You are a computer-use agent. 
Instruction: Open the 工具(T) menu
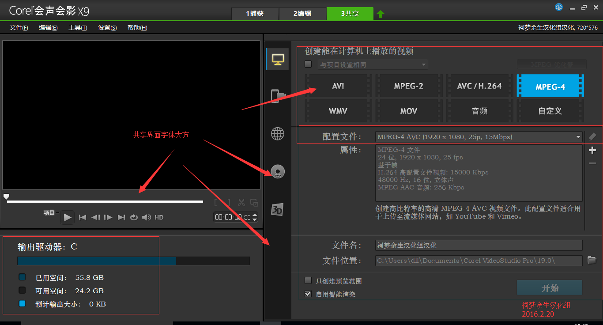78,27
